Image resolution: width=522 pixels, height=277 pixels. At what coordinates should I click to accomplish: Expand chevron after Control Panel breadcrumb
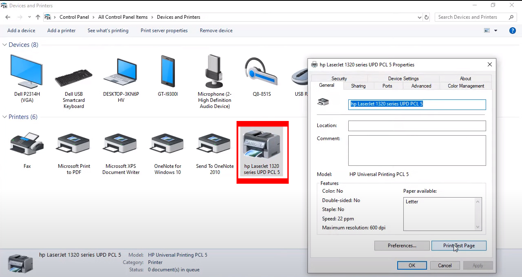click(93, 17)
